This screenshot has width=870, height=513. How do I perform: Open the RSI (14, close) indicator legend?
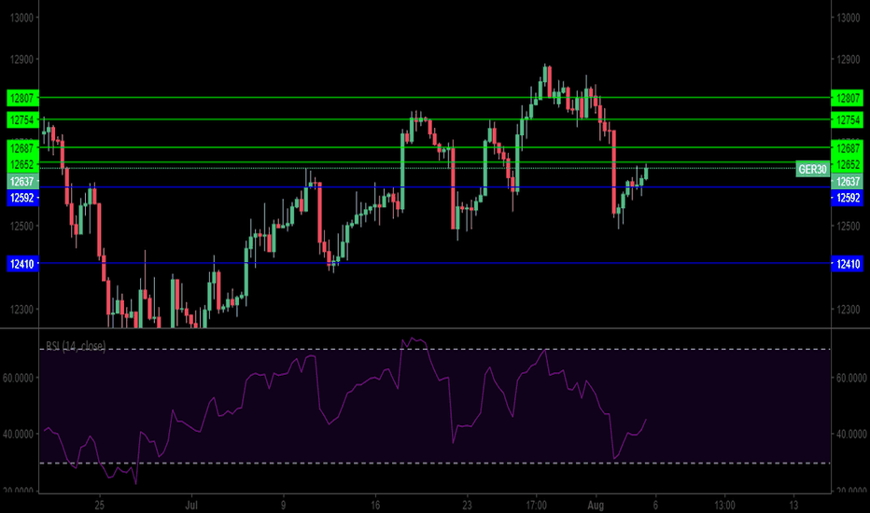[x=76, y=347]
